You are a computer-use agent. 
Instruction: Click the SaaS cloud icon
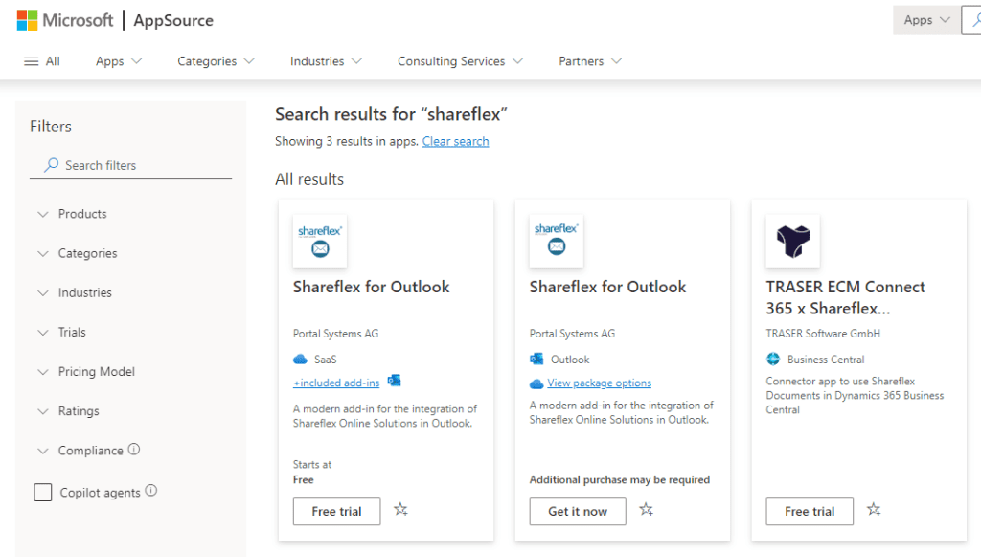(300, 360)
